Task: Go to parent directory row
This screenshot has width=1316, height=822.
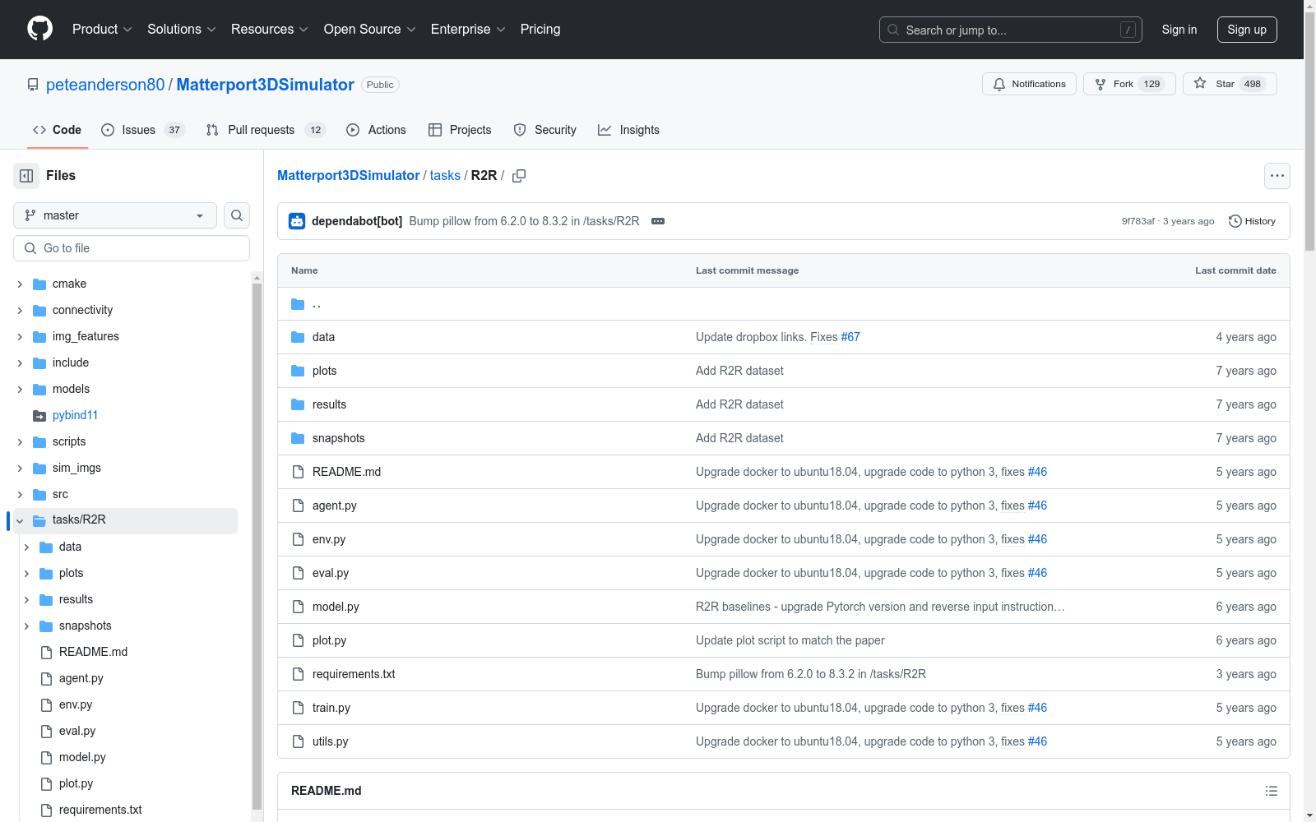Action: point(783,304)
